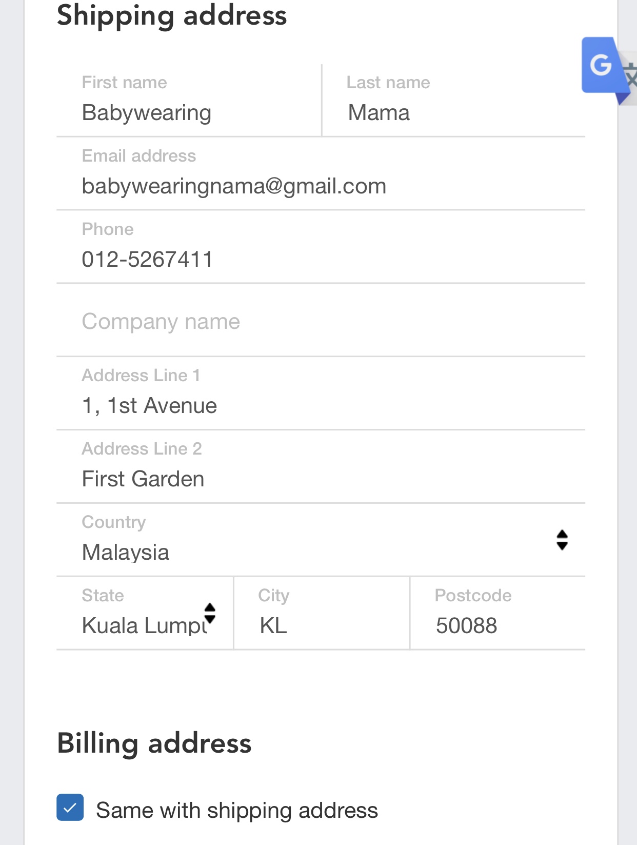
Task: Click the State selector arrows icon
Action: click(x=210, y=613)
